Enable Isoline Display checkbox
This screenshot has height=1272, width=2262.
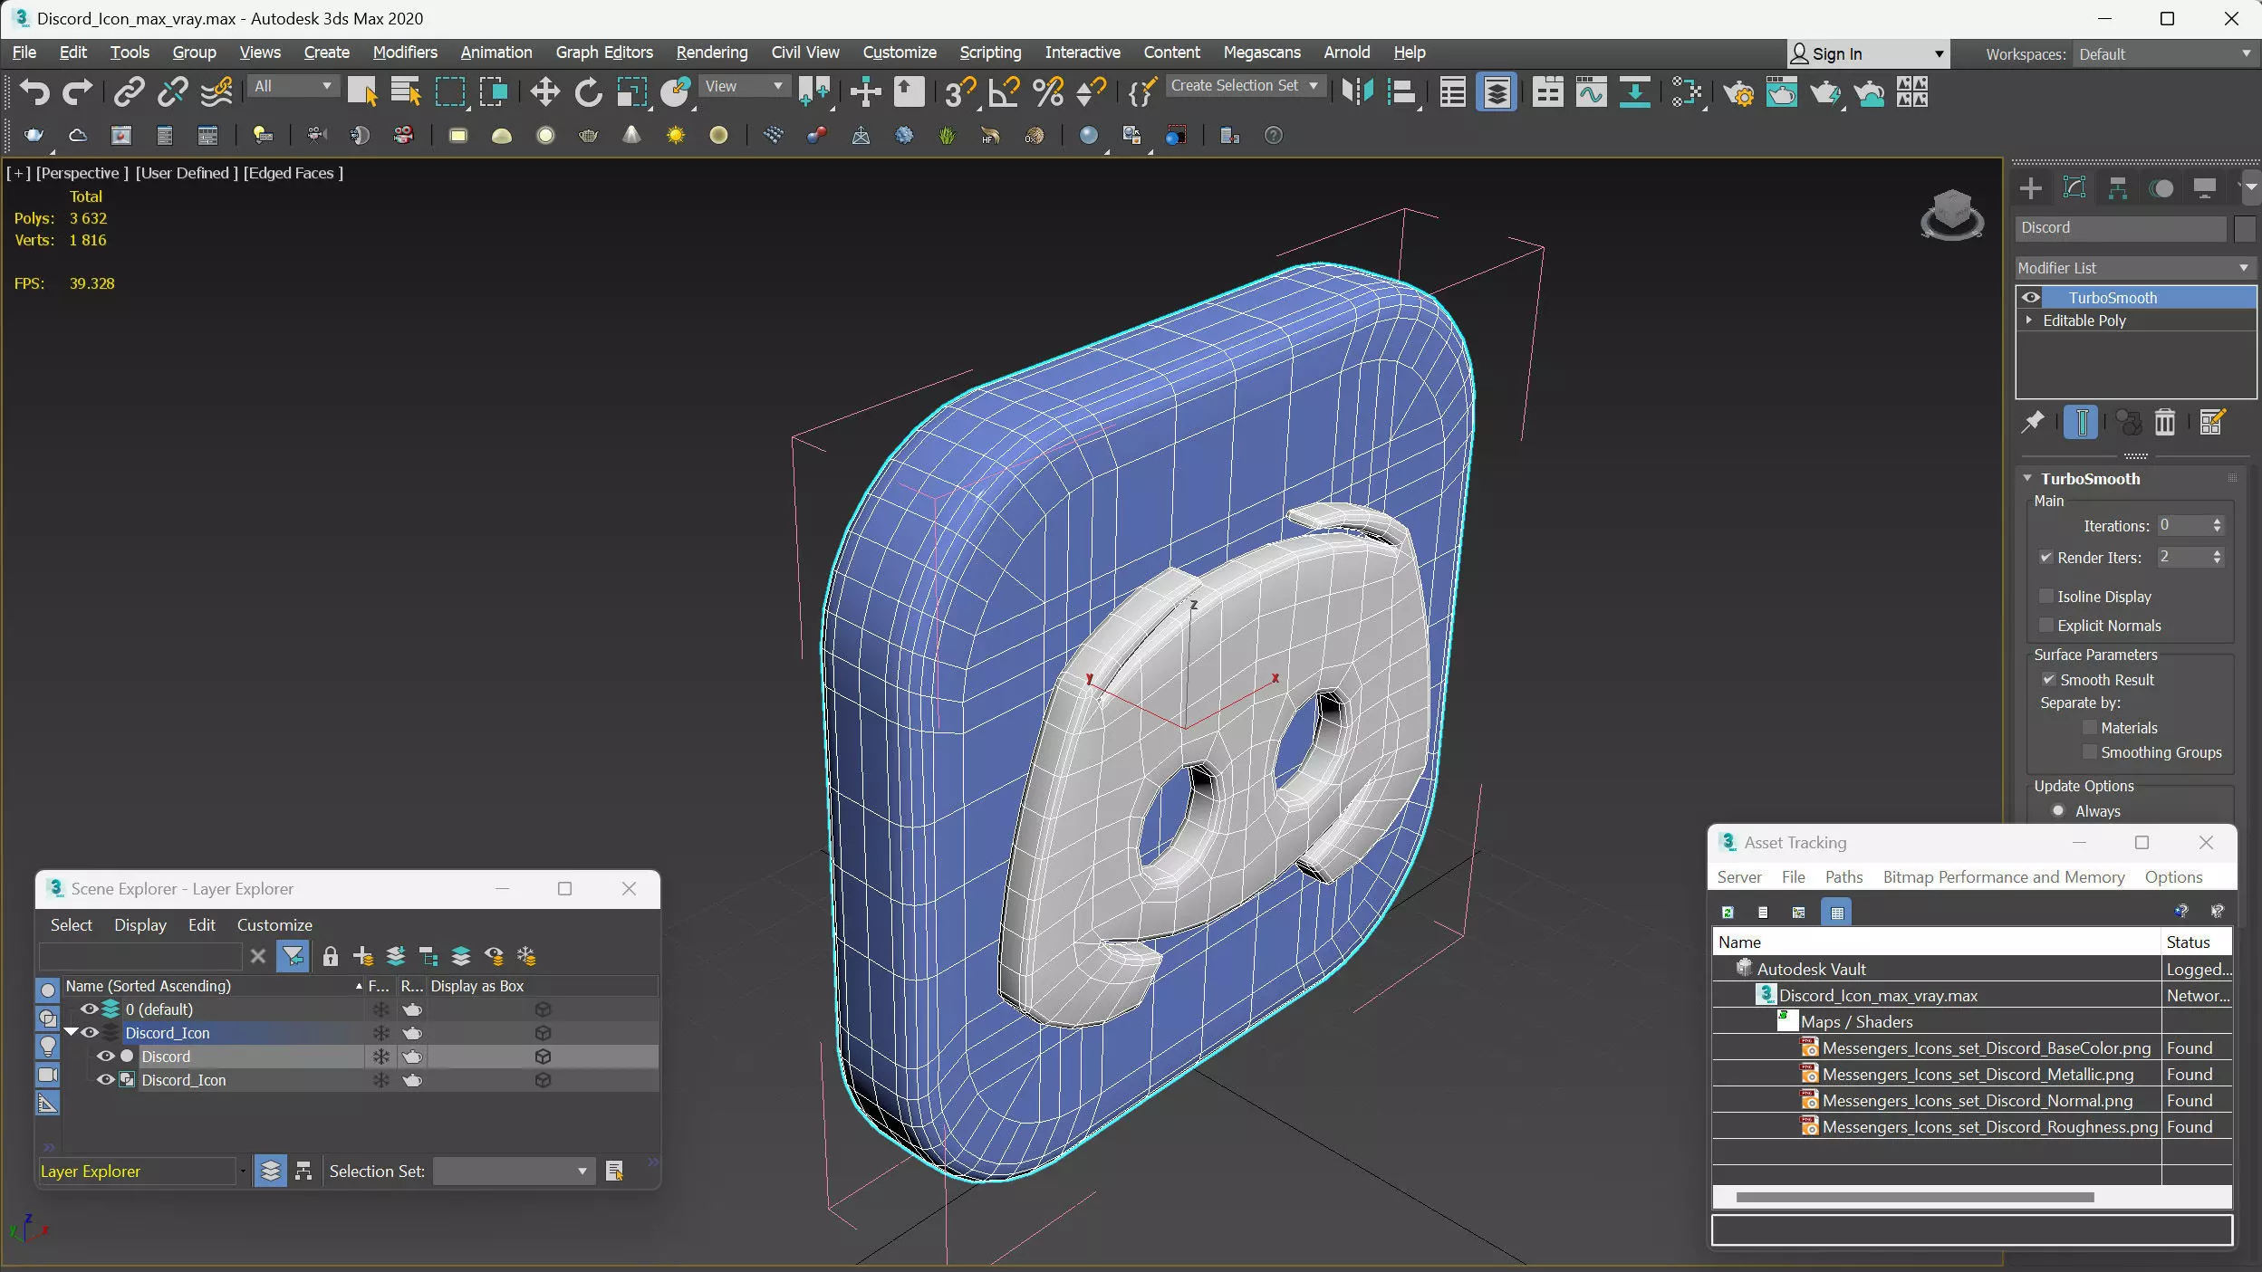(x=2045, y=596)
